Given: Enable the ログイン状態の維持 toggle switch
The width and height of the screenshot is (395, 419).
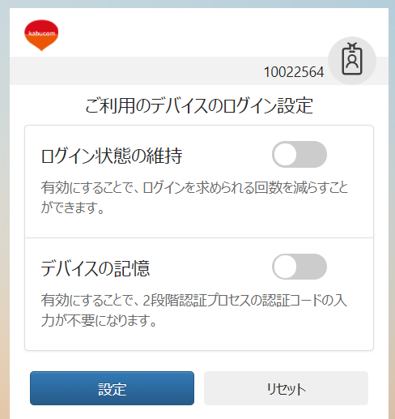Looking at the screenshot, I should click(x=299, y=154).
